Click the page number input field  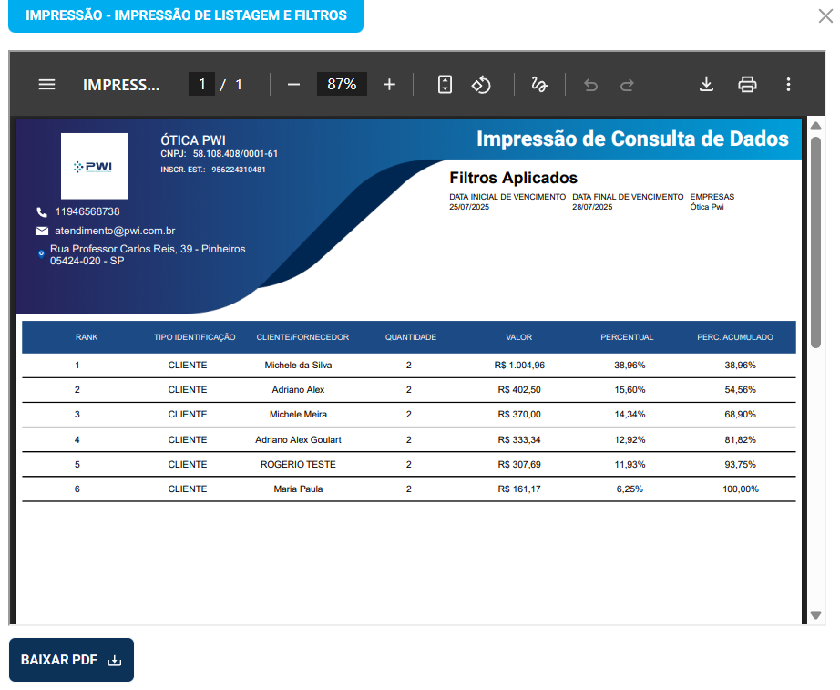[201, 85]
